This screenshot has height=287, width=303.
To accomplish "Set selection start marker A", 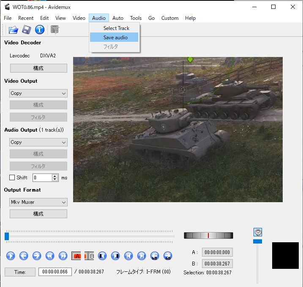I will (x=76, y=256).
